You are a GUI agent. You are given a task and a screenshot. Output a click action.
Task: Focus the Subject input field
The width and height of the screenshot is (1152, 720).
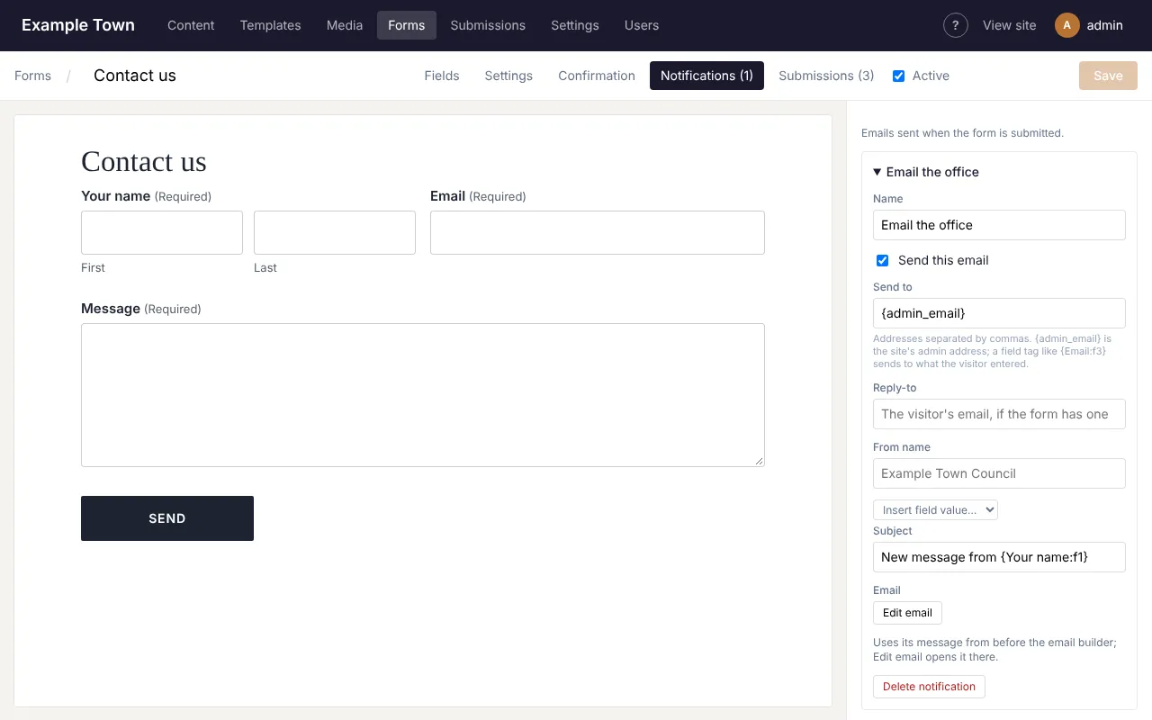(x=999, y=557)
